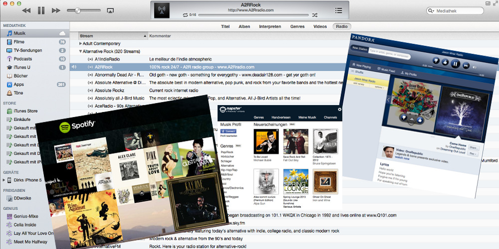Click thumbs down in Pandora's player bar
Viewport: 499px width, 249px height.
click(x=437, y=61)
